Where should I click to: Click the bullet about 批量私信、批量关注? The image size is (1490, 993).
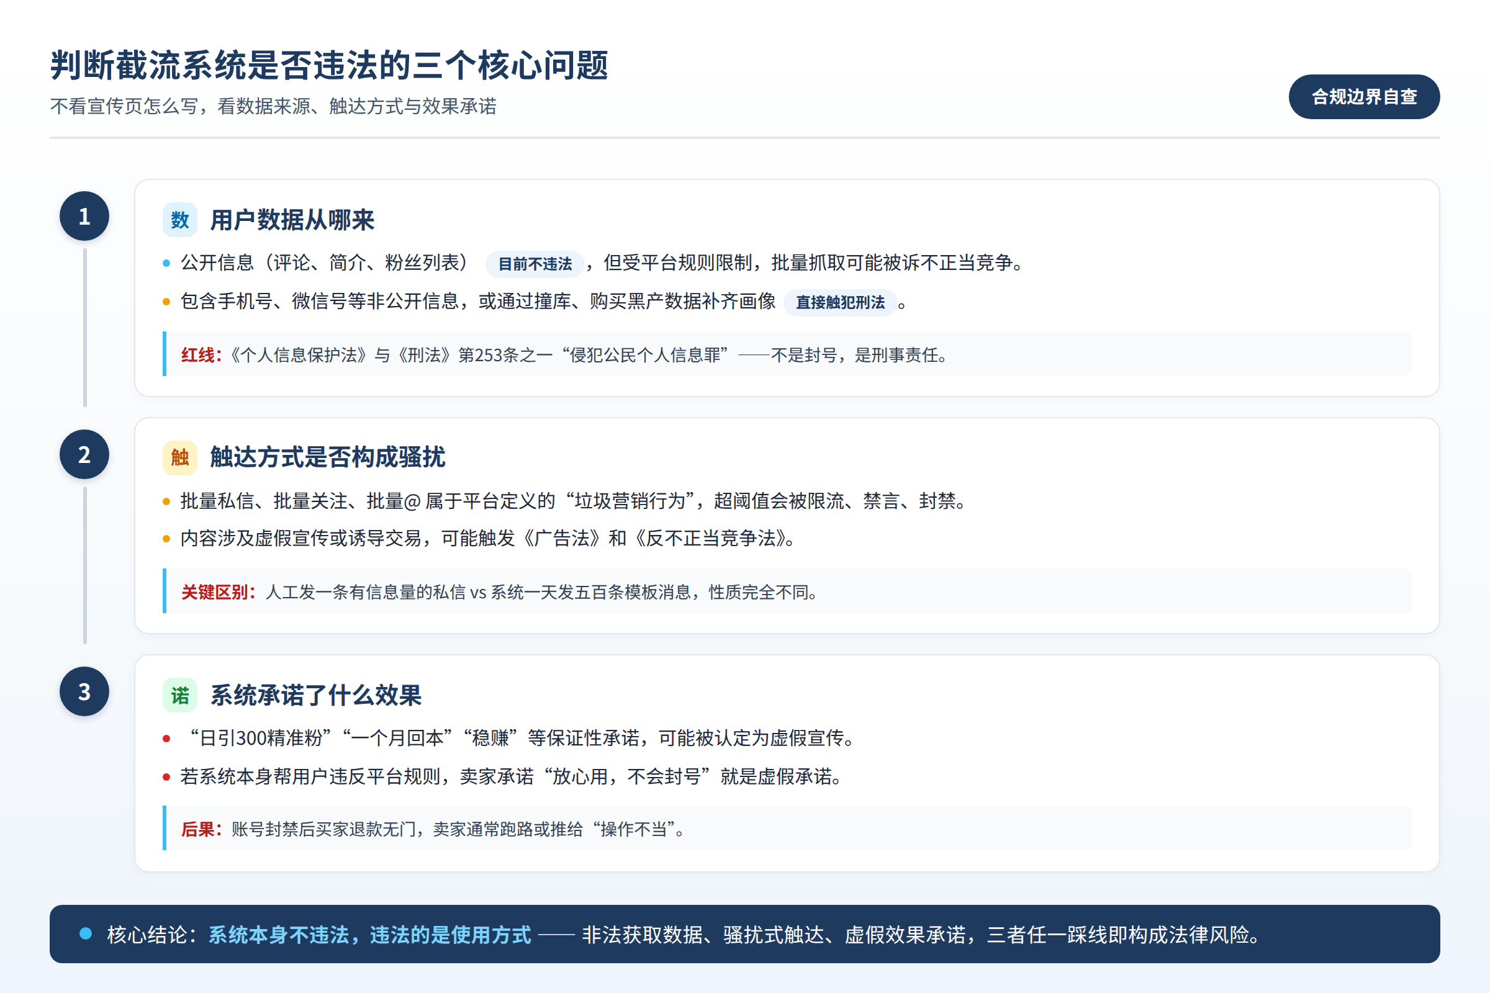(565, 501)
